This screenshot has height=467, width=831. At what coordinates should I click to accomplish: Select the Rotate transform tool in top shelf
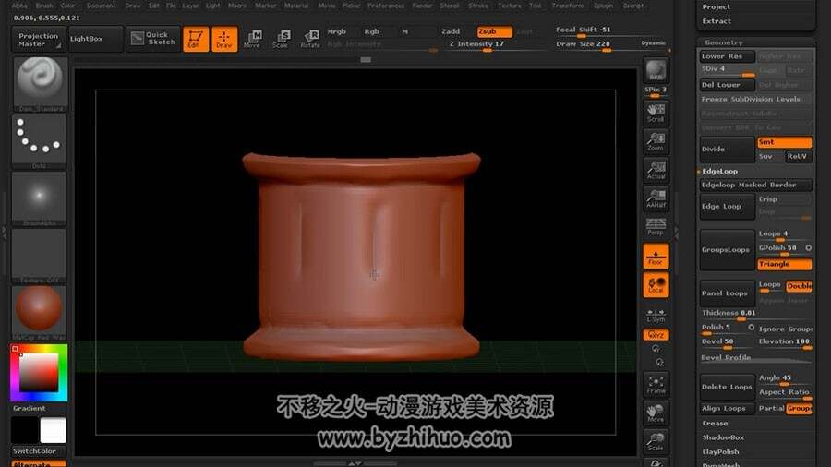310,39
